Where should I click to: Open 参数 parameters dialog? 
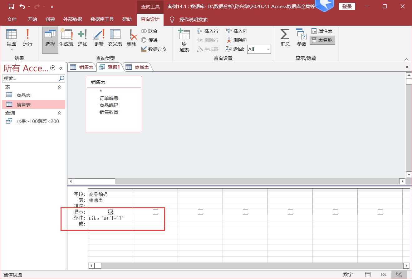[301, 38]
